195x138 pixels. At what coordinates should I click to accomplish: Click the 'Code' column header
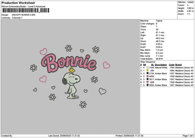tap(172, 65)
